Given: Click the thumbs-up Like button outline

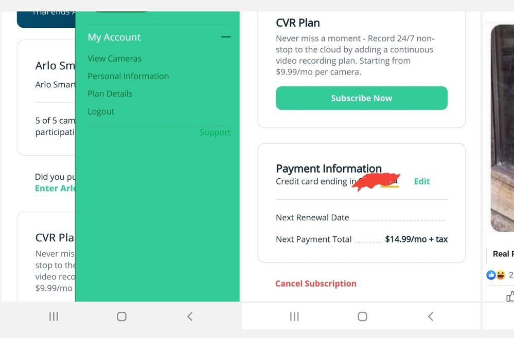Looking at the screenshot, I should pos(510,296).
